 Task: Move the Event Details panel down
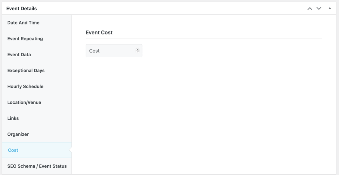point(319,9)
